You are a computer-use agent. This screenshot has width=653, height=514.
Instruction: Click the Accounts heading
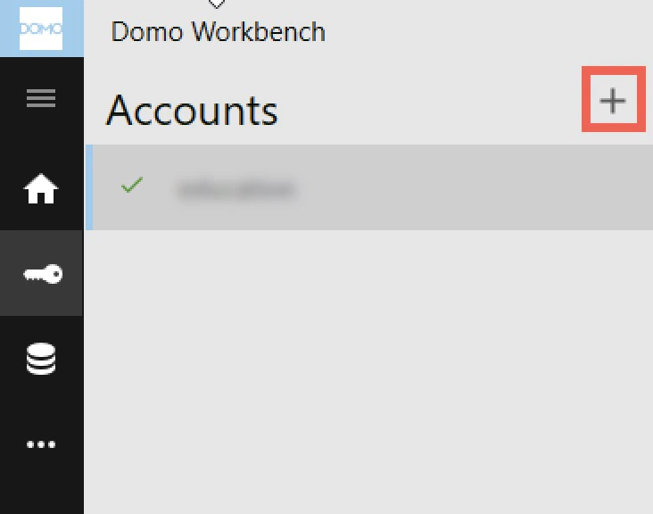click(x=192, y=111)
